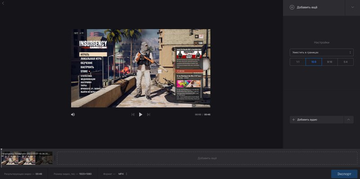Select the Insurgency Sandstorm clip in timeline

(x=27, y=158)
